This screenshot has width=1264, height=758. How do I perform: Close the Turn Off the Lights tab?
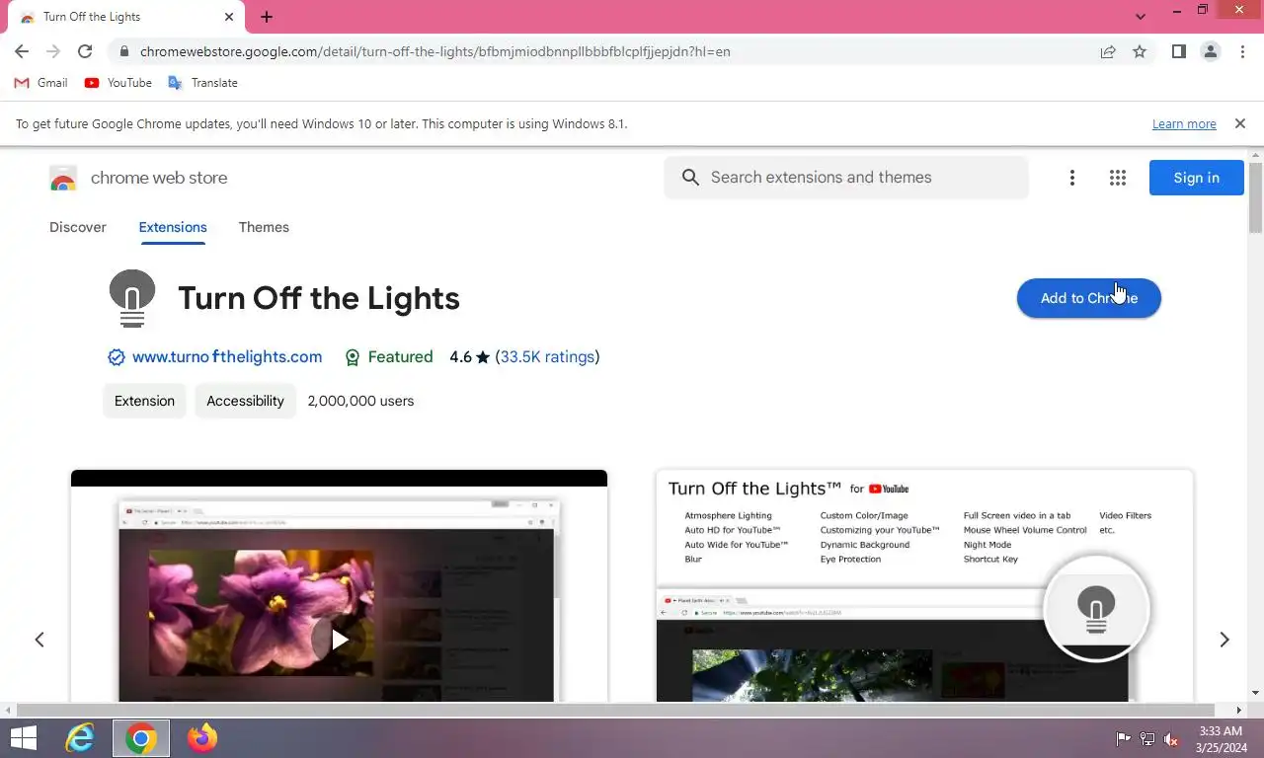228,17
